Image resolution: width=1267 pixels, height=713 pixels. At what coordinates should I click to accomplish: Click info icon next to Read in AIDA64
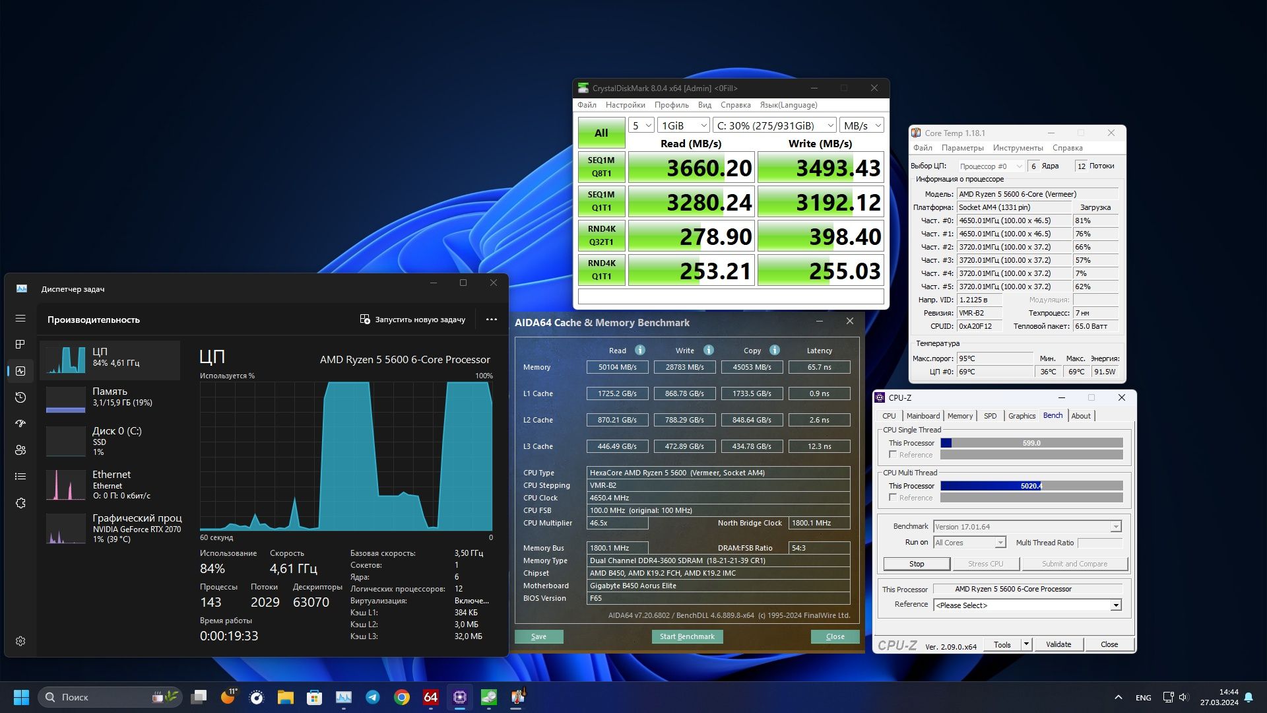(x=639, y=350)
